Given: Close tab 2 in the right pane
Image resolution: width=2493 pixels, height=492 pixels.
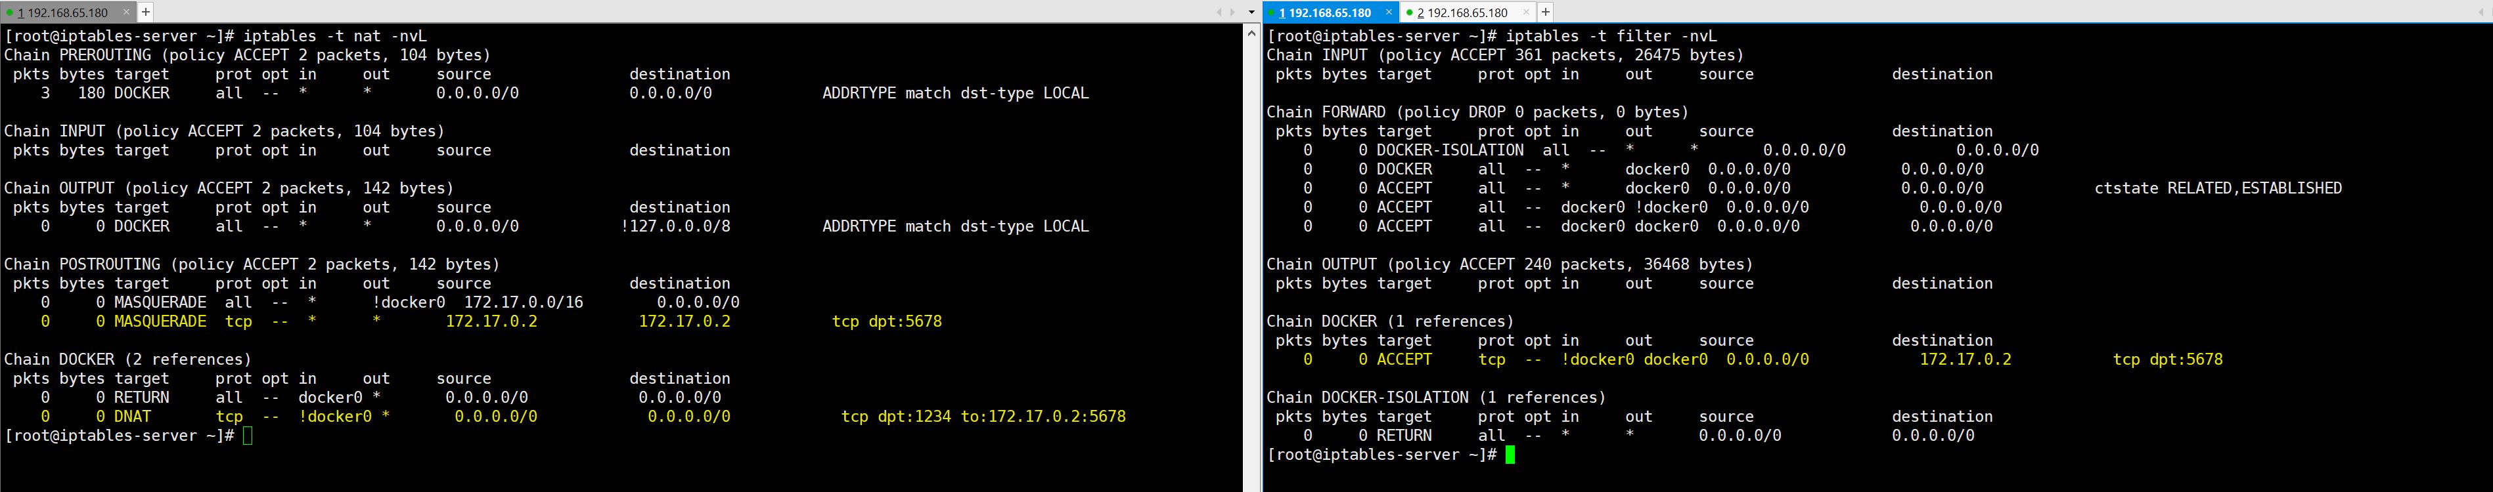Looking at the screenshot, I should point(1526,12).
